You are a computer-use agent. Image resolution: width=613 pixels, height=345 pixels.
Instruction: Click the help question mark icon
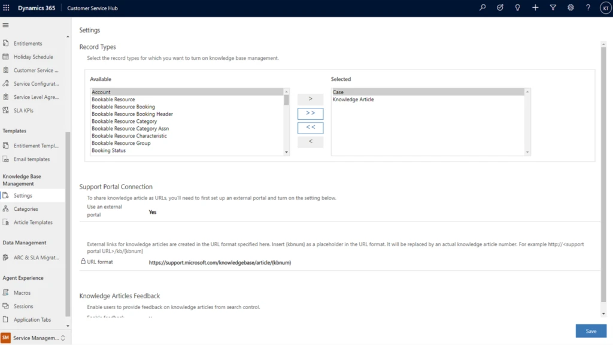point(587,8)
